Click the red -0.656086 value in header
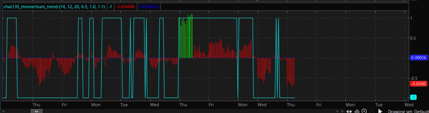This screenshot has height=113, width=429. pyautogui.click(x=125, y=7)
